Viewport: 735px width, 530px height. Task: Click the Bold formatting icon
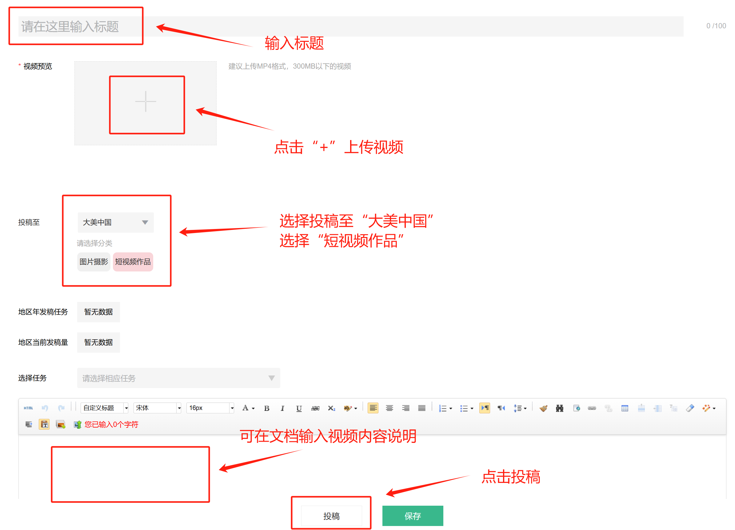pyautogui.click(x=266, y=408)
